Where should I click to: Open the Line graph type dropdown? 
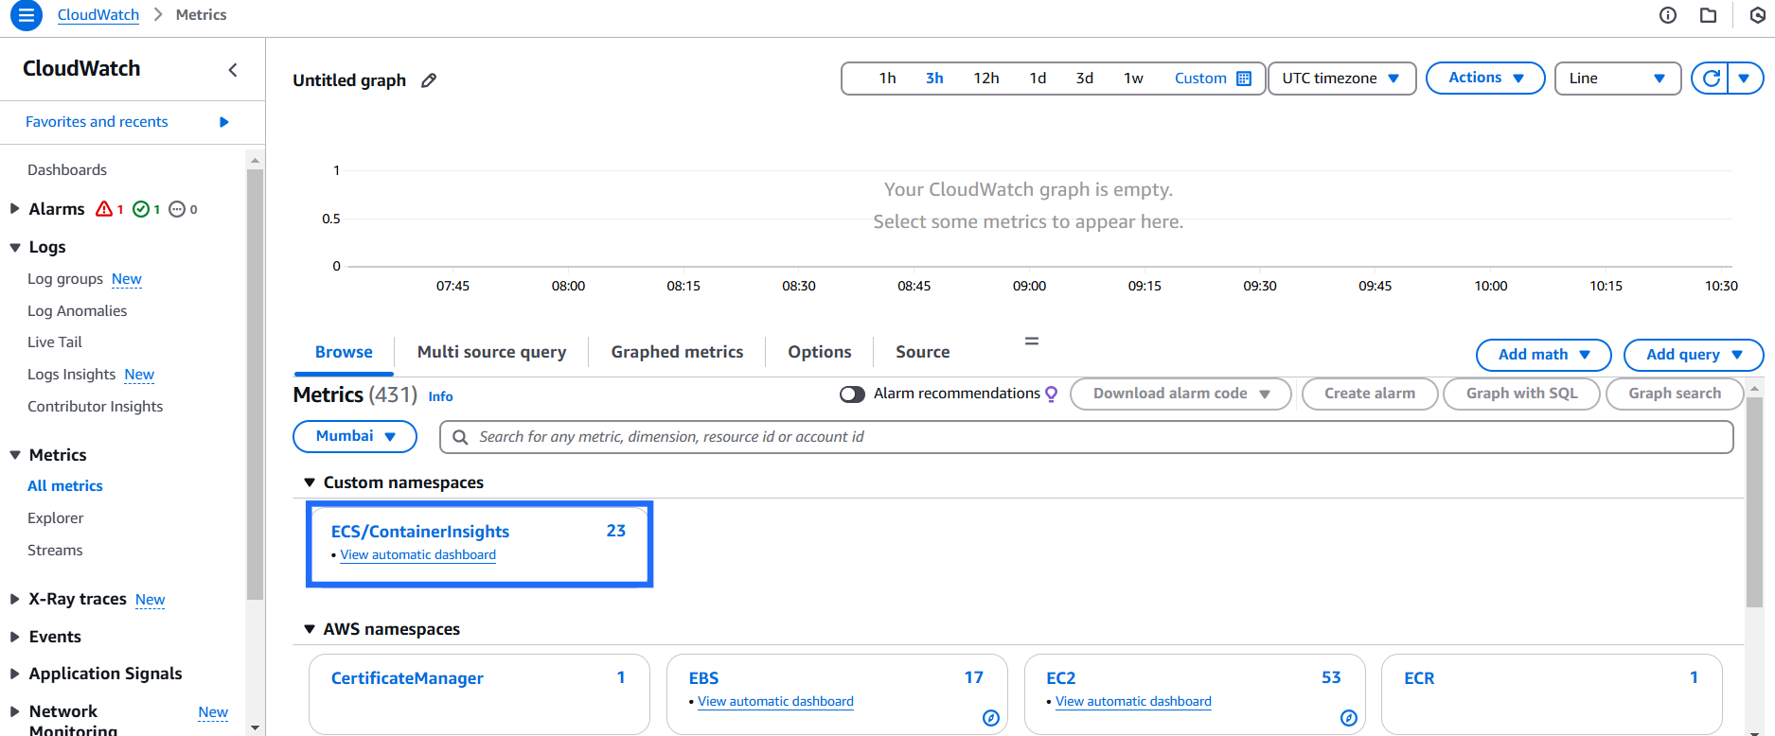tap(1617, 79)
